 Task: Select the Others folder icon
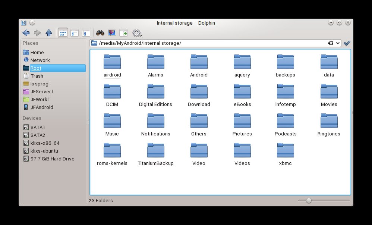199,121
